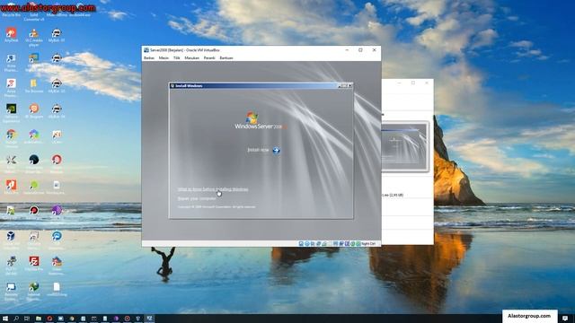Open the GeForce Experience desktop shortcut
The image size is (575, 323).
click(x=11, y=112)
